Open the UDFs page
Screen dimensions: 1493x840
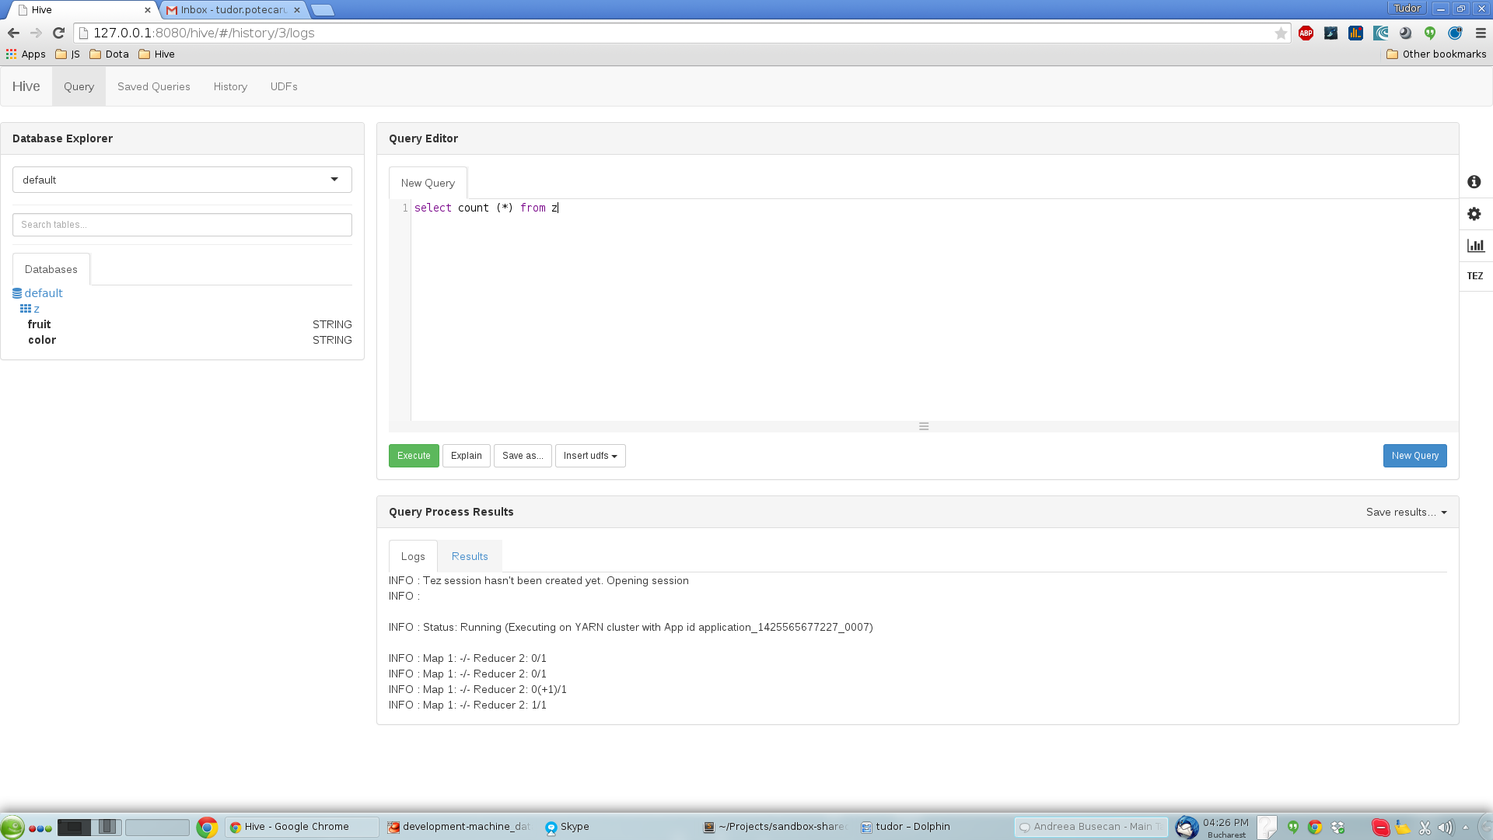pyautogui.click(x=284, y=86)
